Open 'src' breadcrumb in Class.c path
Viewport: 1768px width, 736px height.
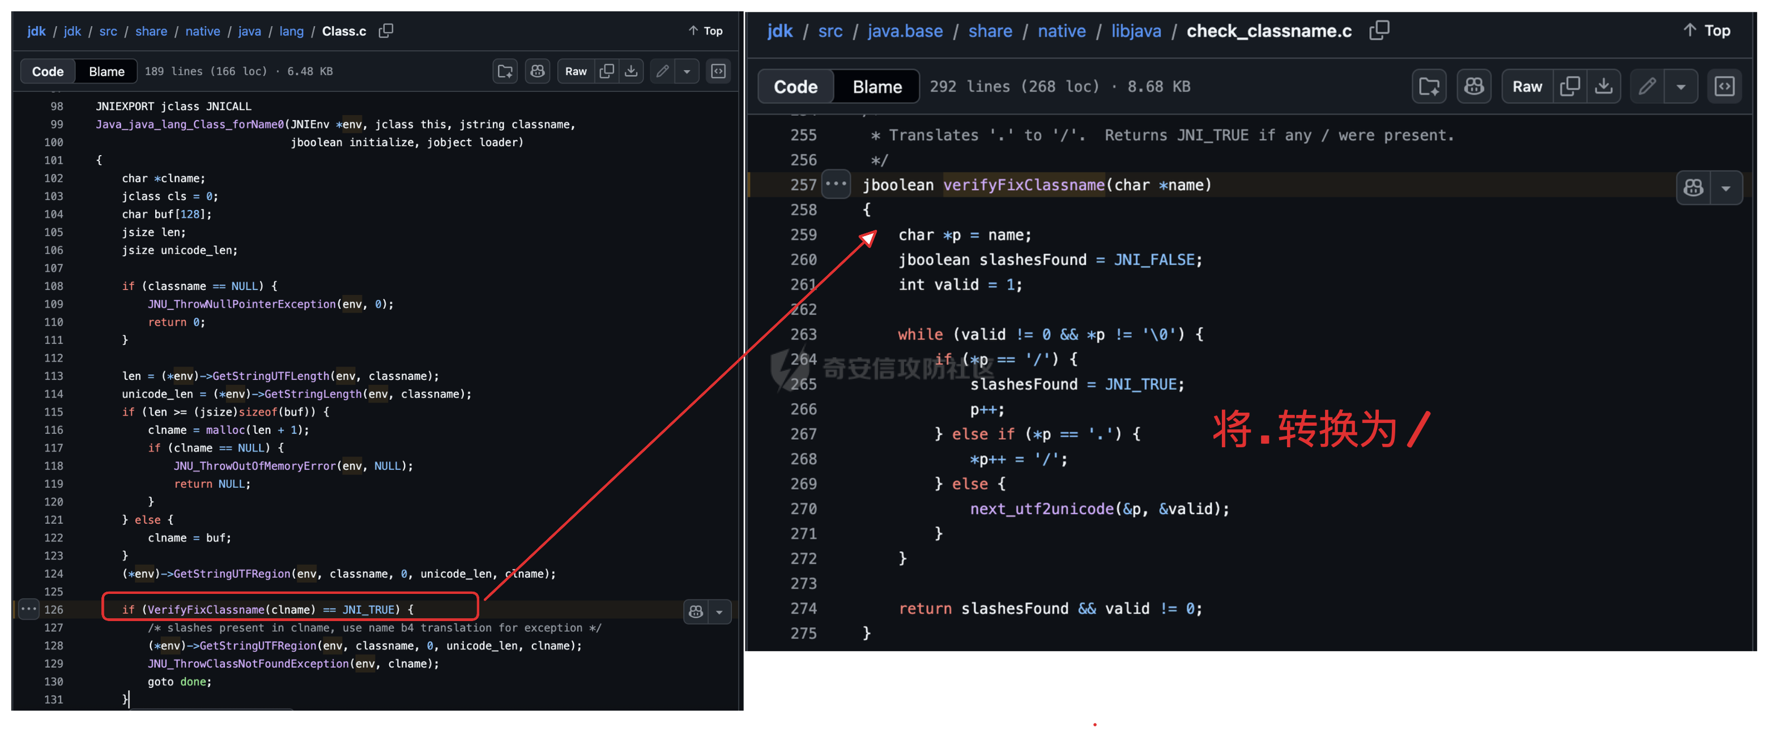[x=108, y=31]
